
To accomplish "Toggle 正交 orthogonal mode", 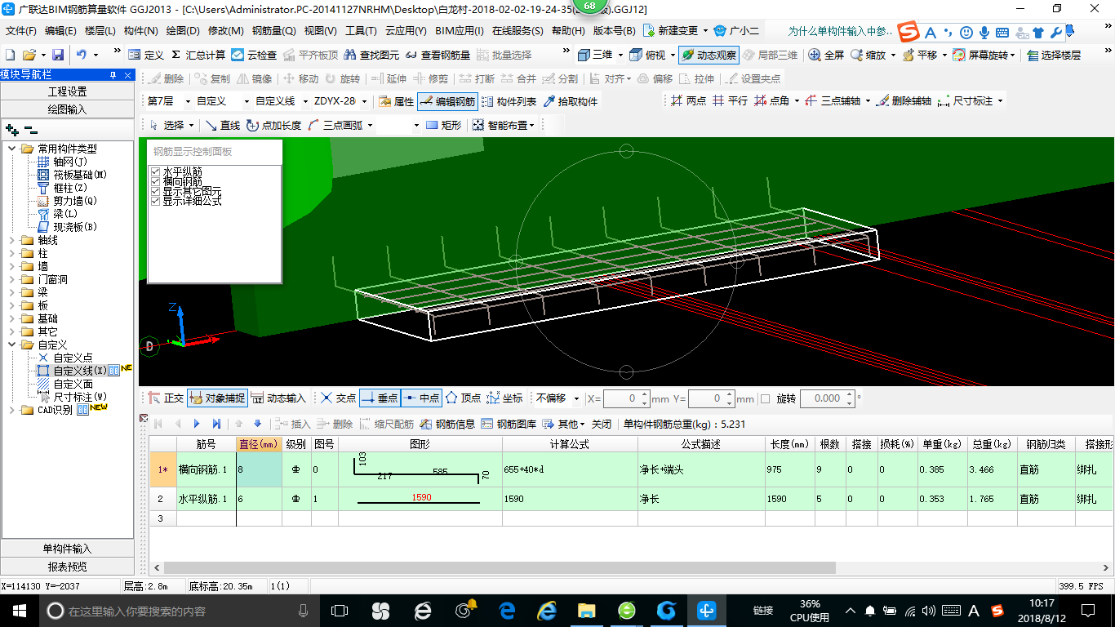I will click(166, 398).
